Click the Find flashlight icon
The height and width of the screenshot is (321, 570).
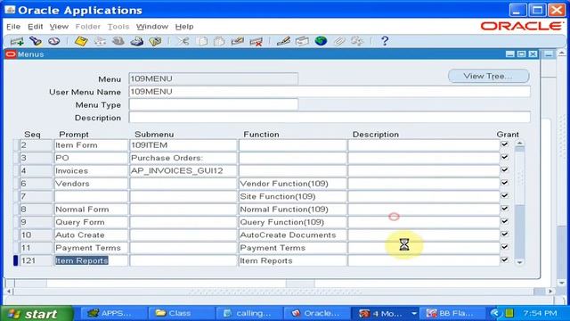36,41
